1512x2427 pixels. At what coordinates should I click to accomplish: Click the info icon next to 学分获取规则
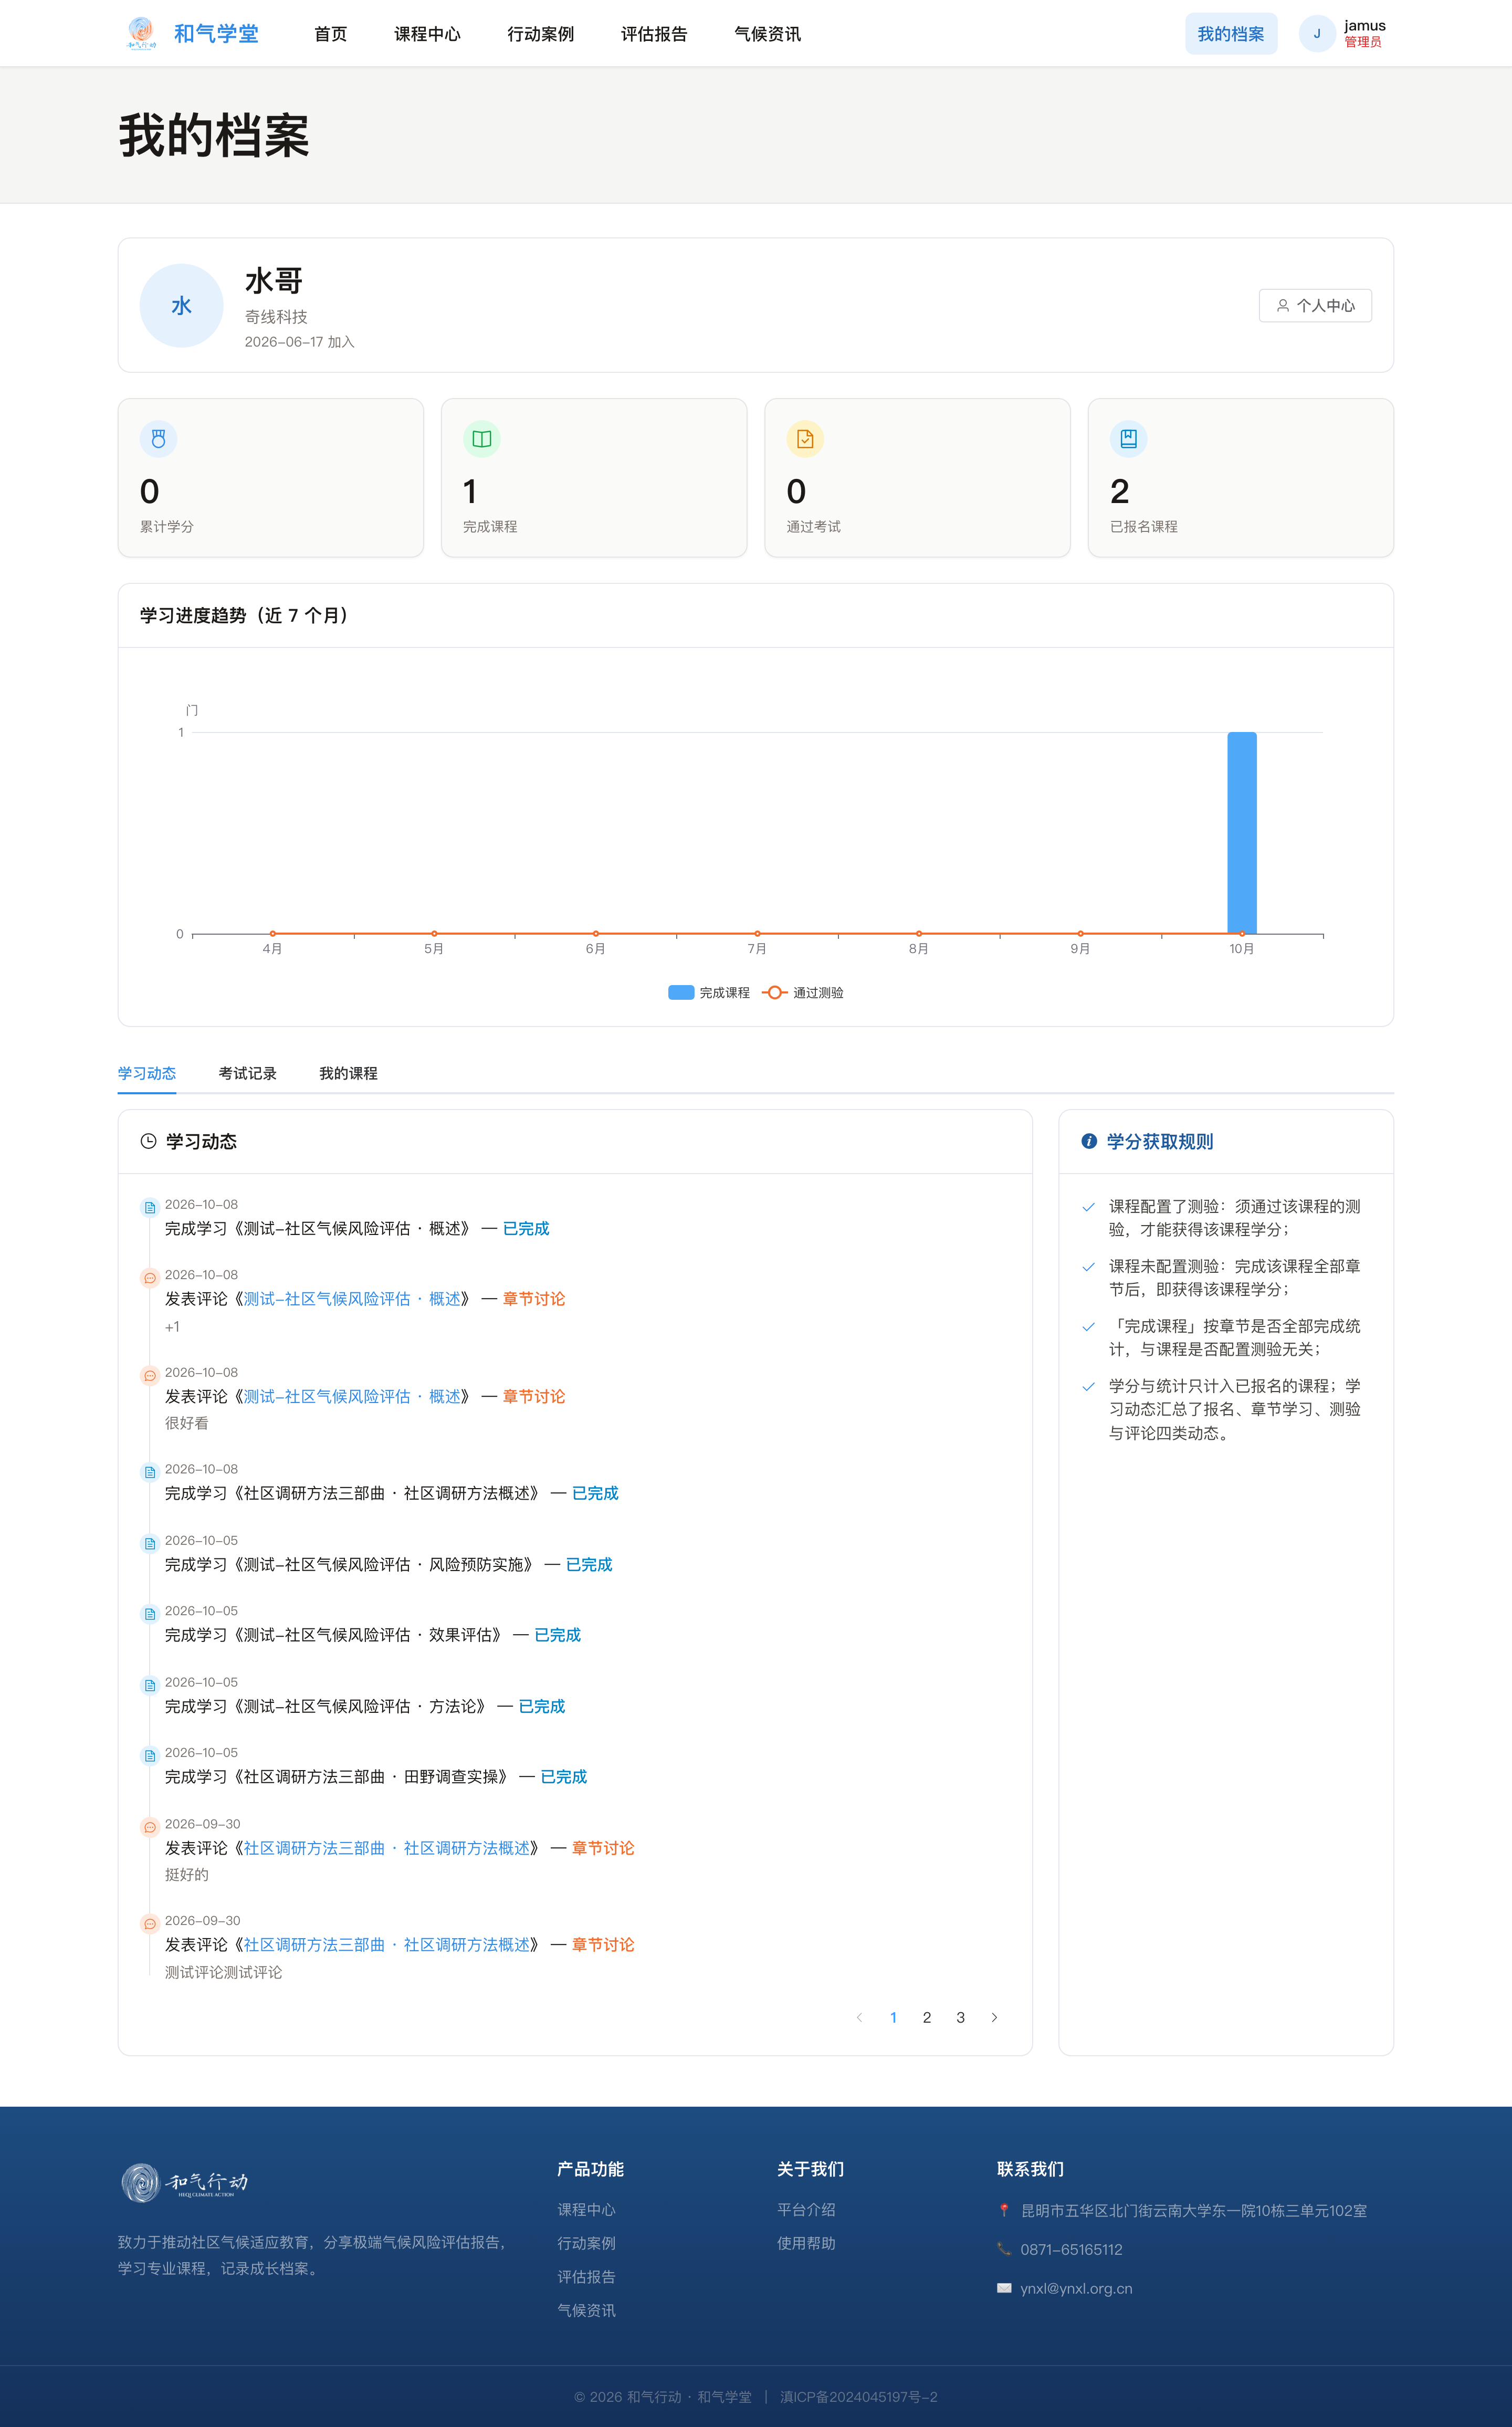pyautogui.click(x=1089, y=1141)
